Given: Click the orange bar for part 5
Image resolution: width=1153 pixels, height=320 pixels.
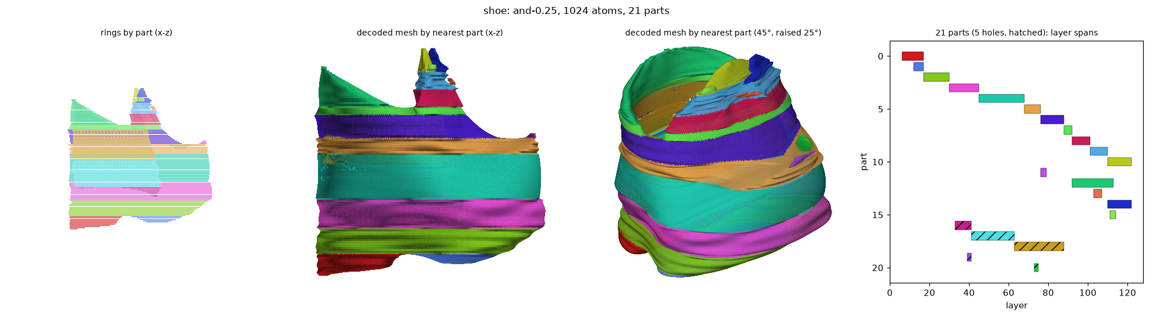Looking at the screenshot, I should [1032, 109].
